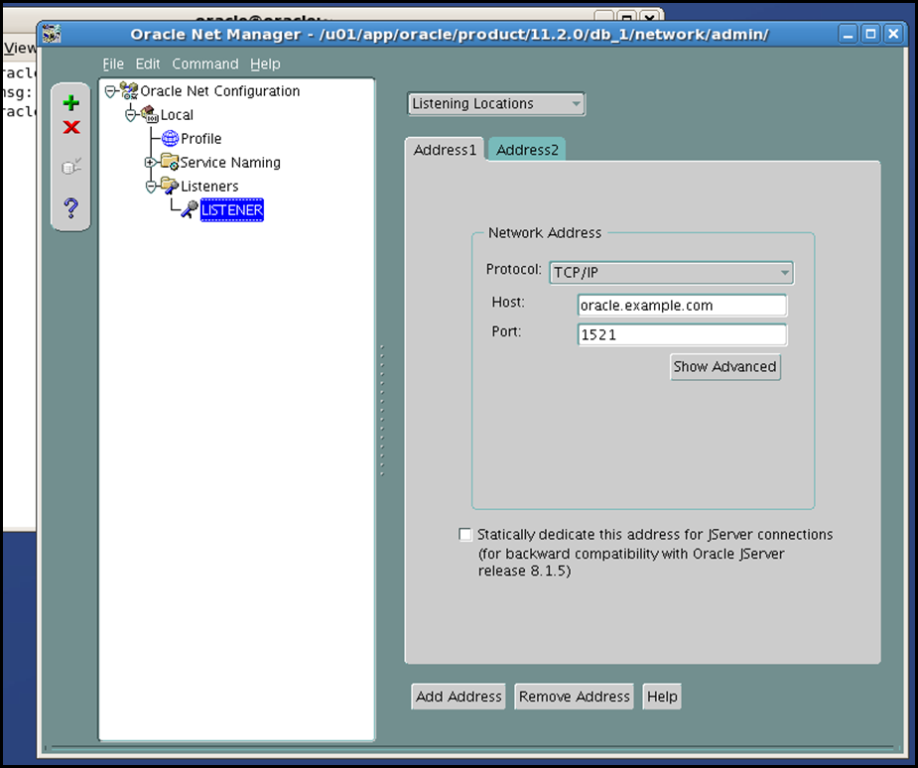
Task: Open the Command menu
Action: [204, 64]
